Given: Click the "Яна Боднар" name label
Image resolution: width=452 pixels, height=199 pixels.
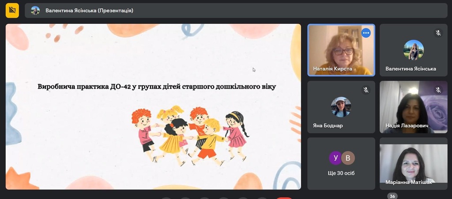Looking at the screenshot, I should [328, 125].
